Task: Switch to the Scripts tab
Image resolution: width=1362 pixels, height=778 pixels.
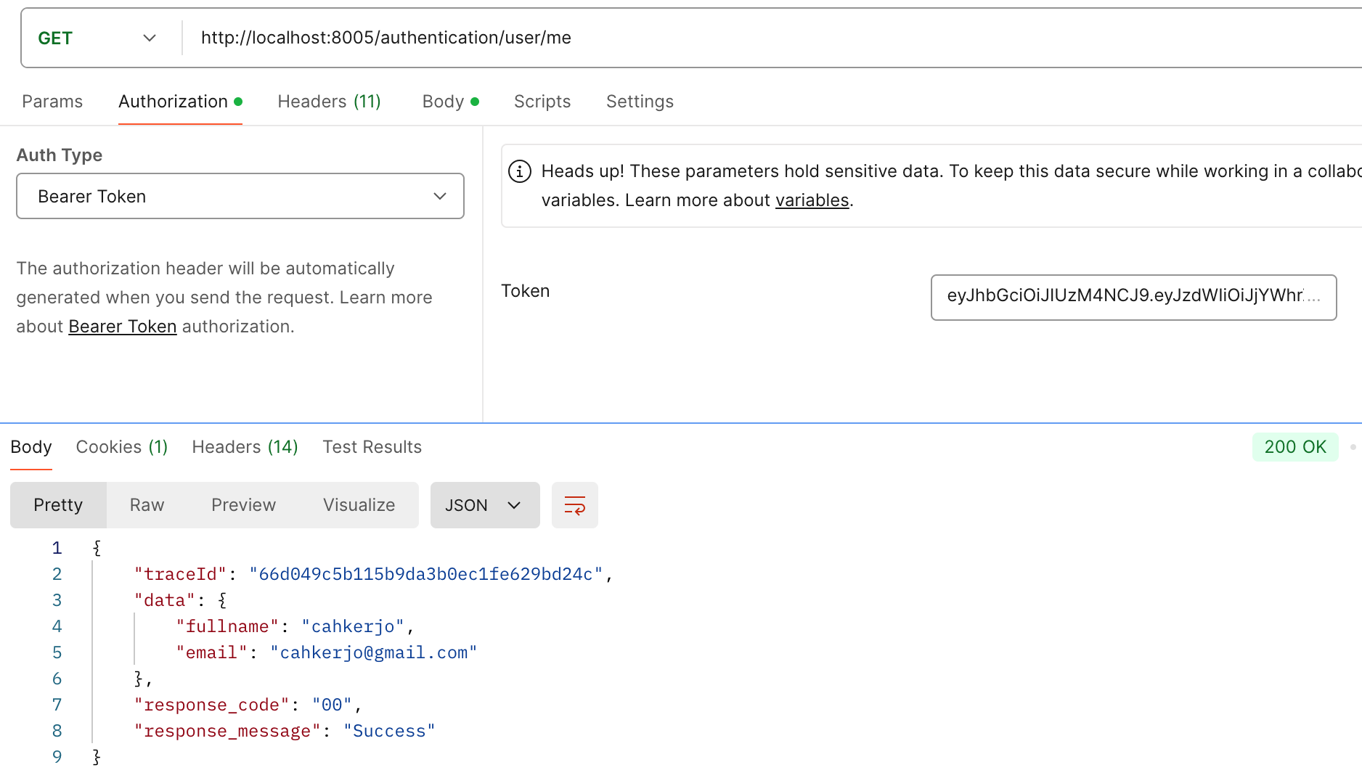Action: pyautogui.click(x=542, y=102)
